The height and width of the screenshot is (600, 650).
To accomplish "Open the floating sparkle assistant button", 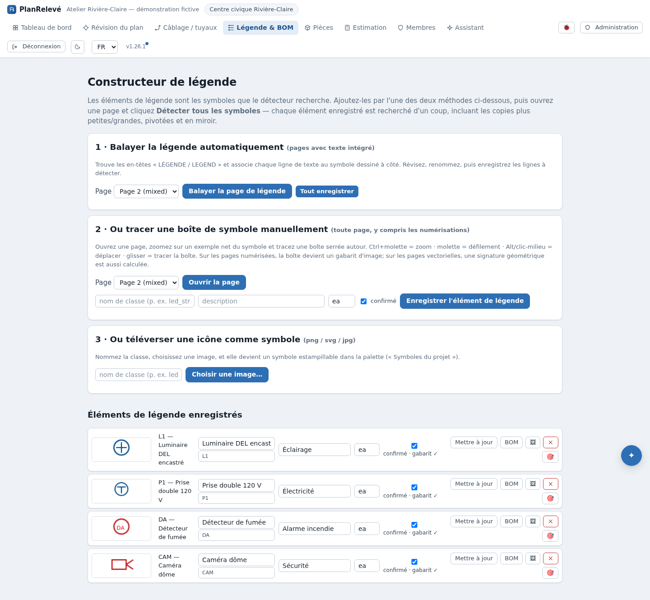I will pyautogui.click(x=631, y=456).
